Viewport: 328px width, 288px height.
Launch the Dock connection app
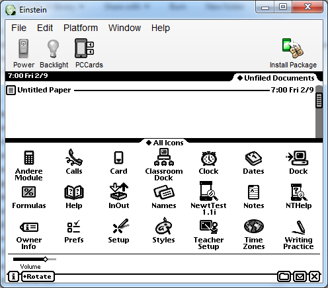point(298,163)
